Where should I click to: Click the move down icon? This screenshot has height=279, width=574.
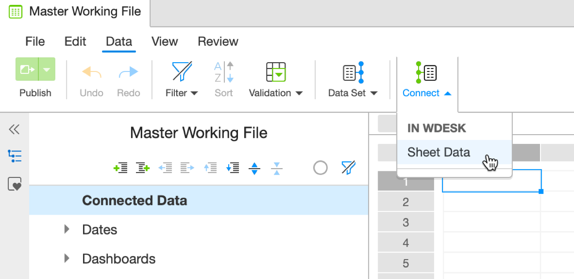[x=232, y=168]
